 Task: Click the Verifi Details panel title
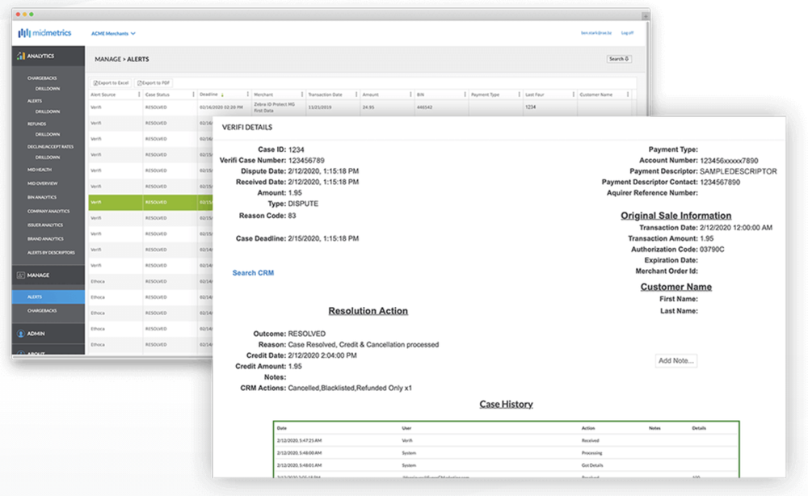click(247, 127)
